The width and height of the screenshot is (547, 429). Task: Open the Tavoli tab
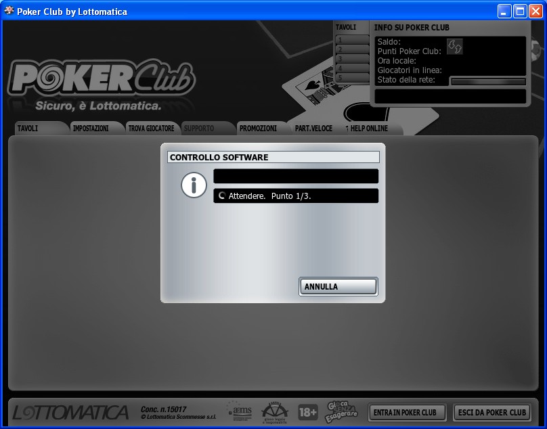39,128
